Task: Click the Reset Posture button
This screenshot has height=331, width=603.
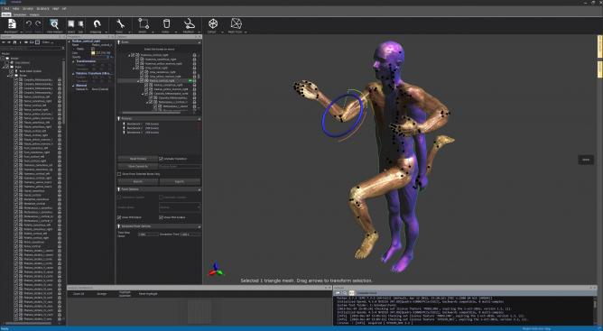Action: 138,159
